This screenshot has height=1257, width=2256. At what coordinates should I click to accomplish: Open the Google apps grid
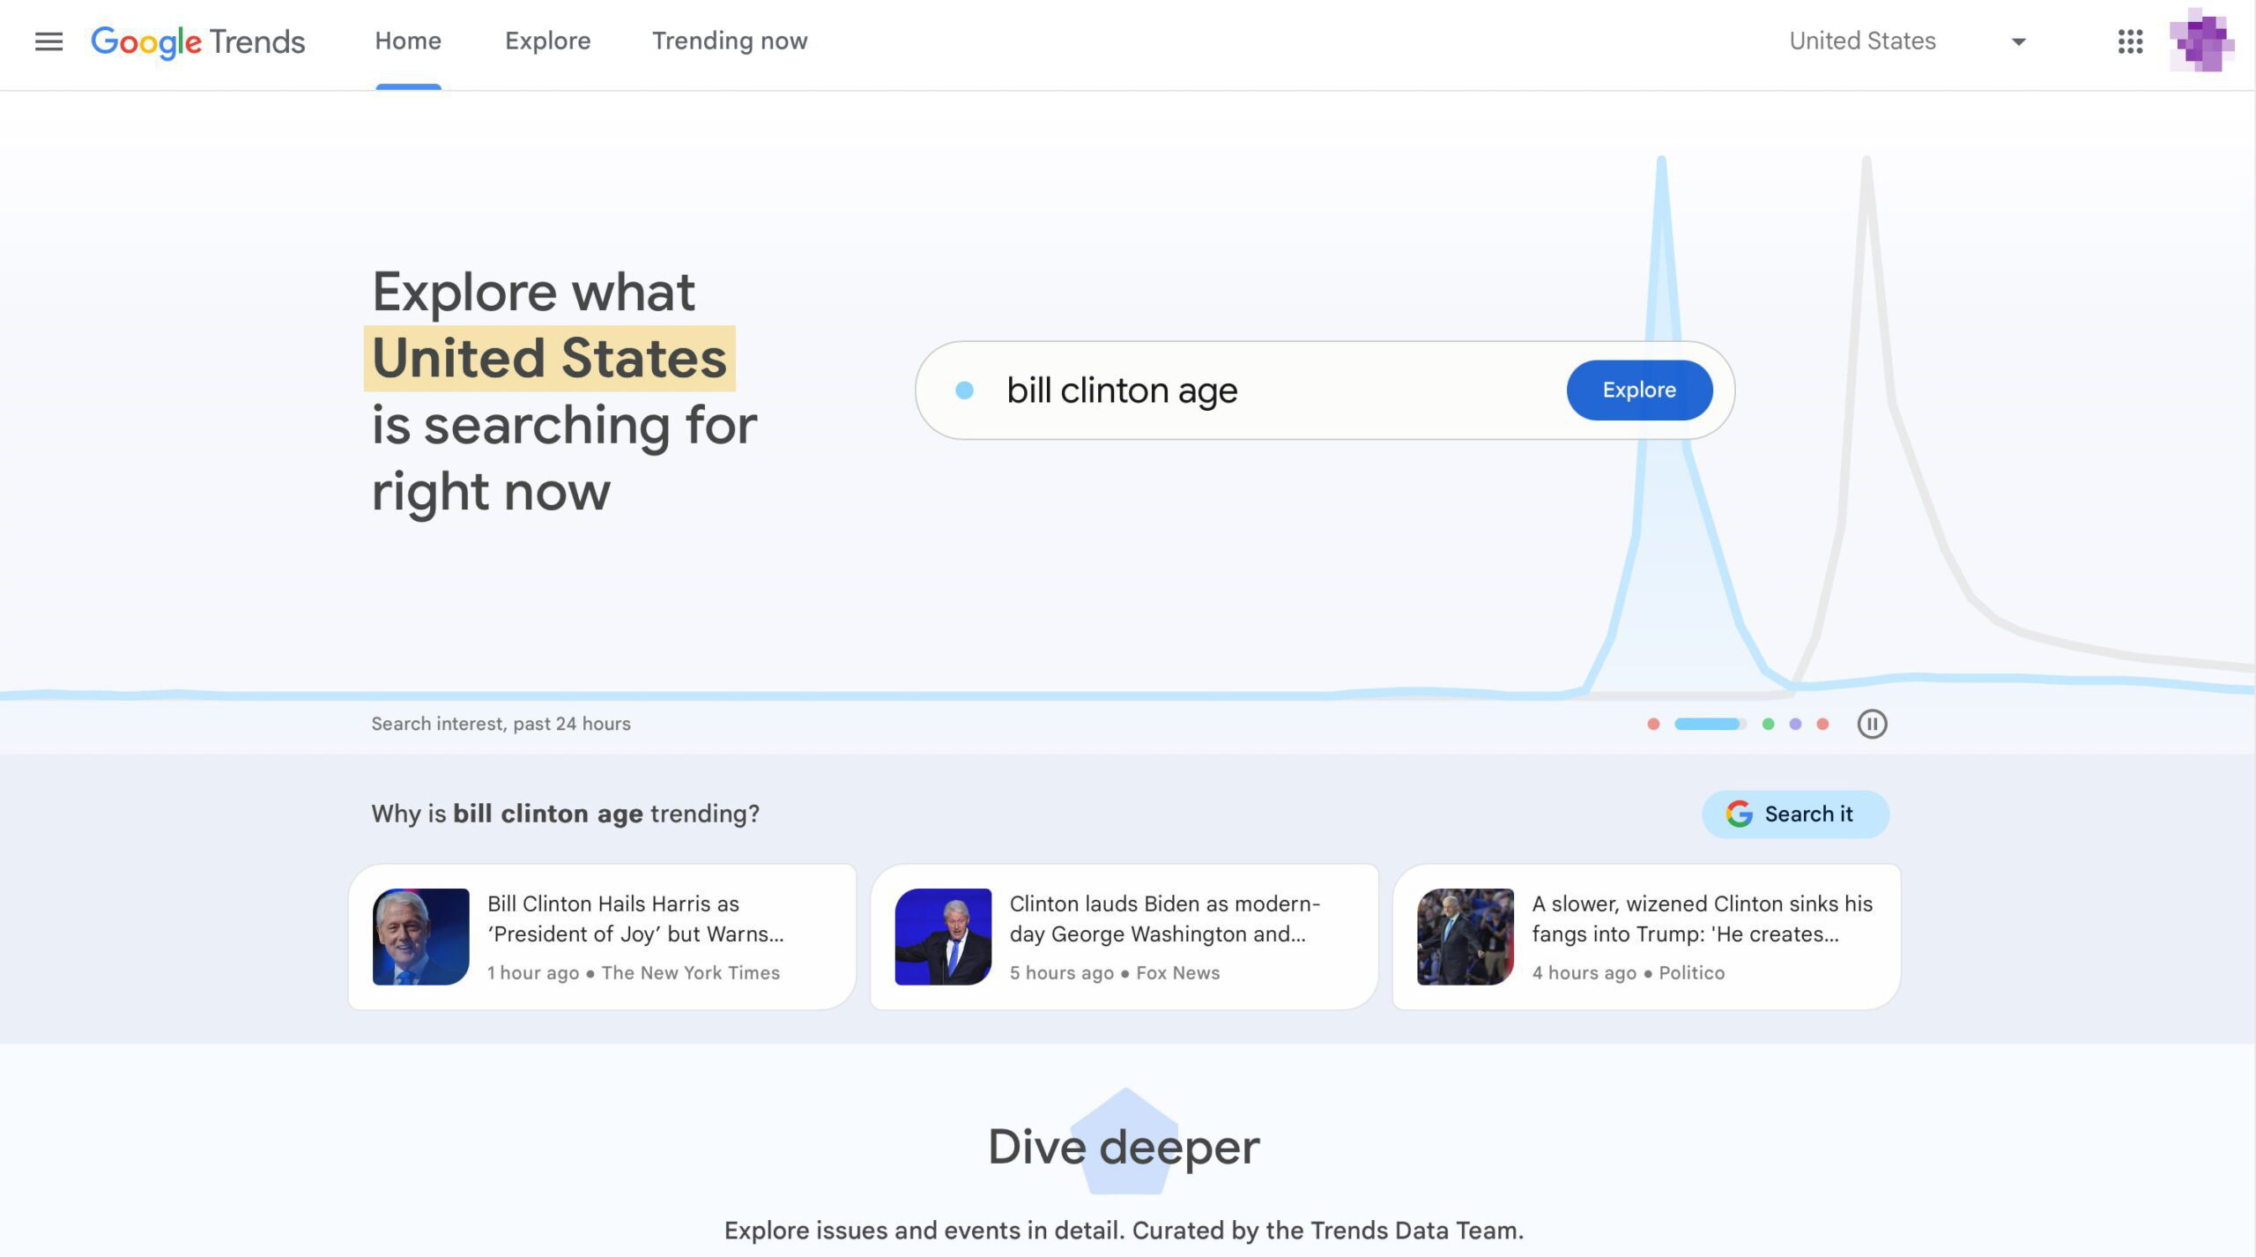pyautogui.click(x=2130, y=41)
